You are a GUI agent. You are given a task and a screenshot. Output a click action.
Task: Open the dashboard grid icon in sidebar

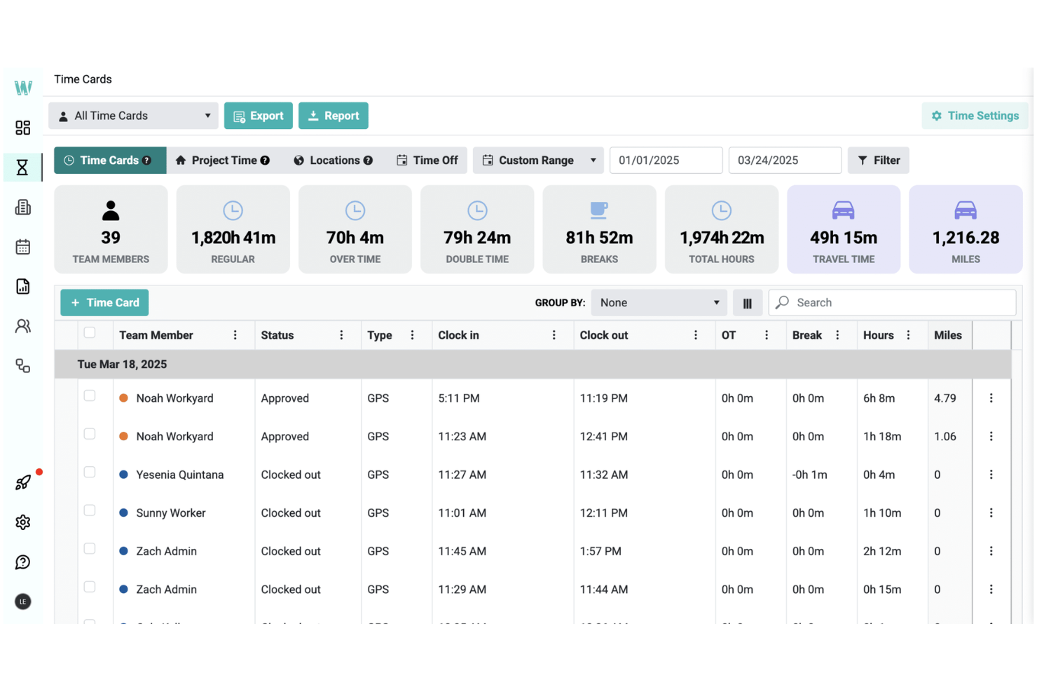(23, 128)
